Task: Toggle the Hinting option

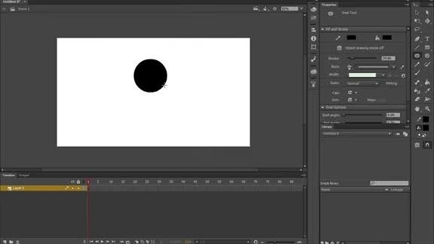Action: 391,83
